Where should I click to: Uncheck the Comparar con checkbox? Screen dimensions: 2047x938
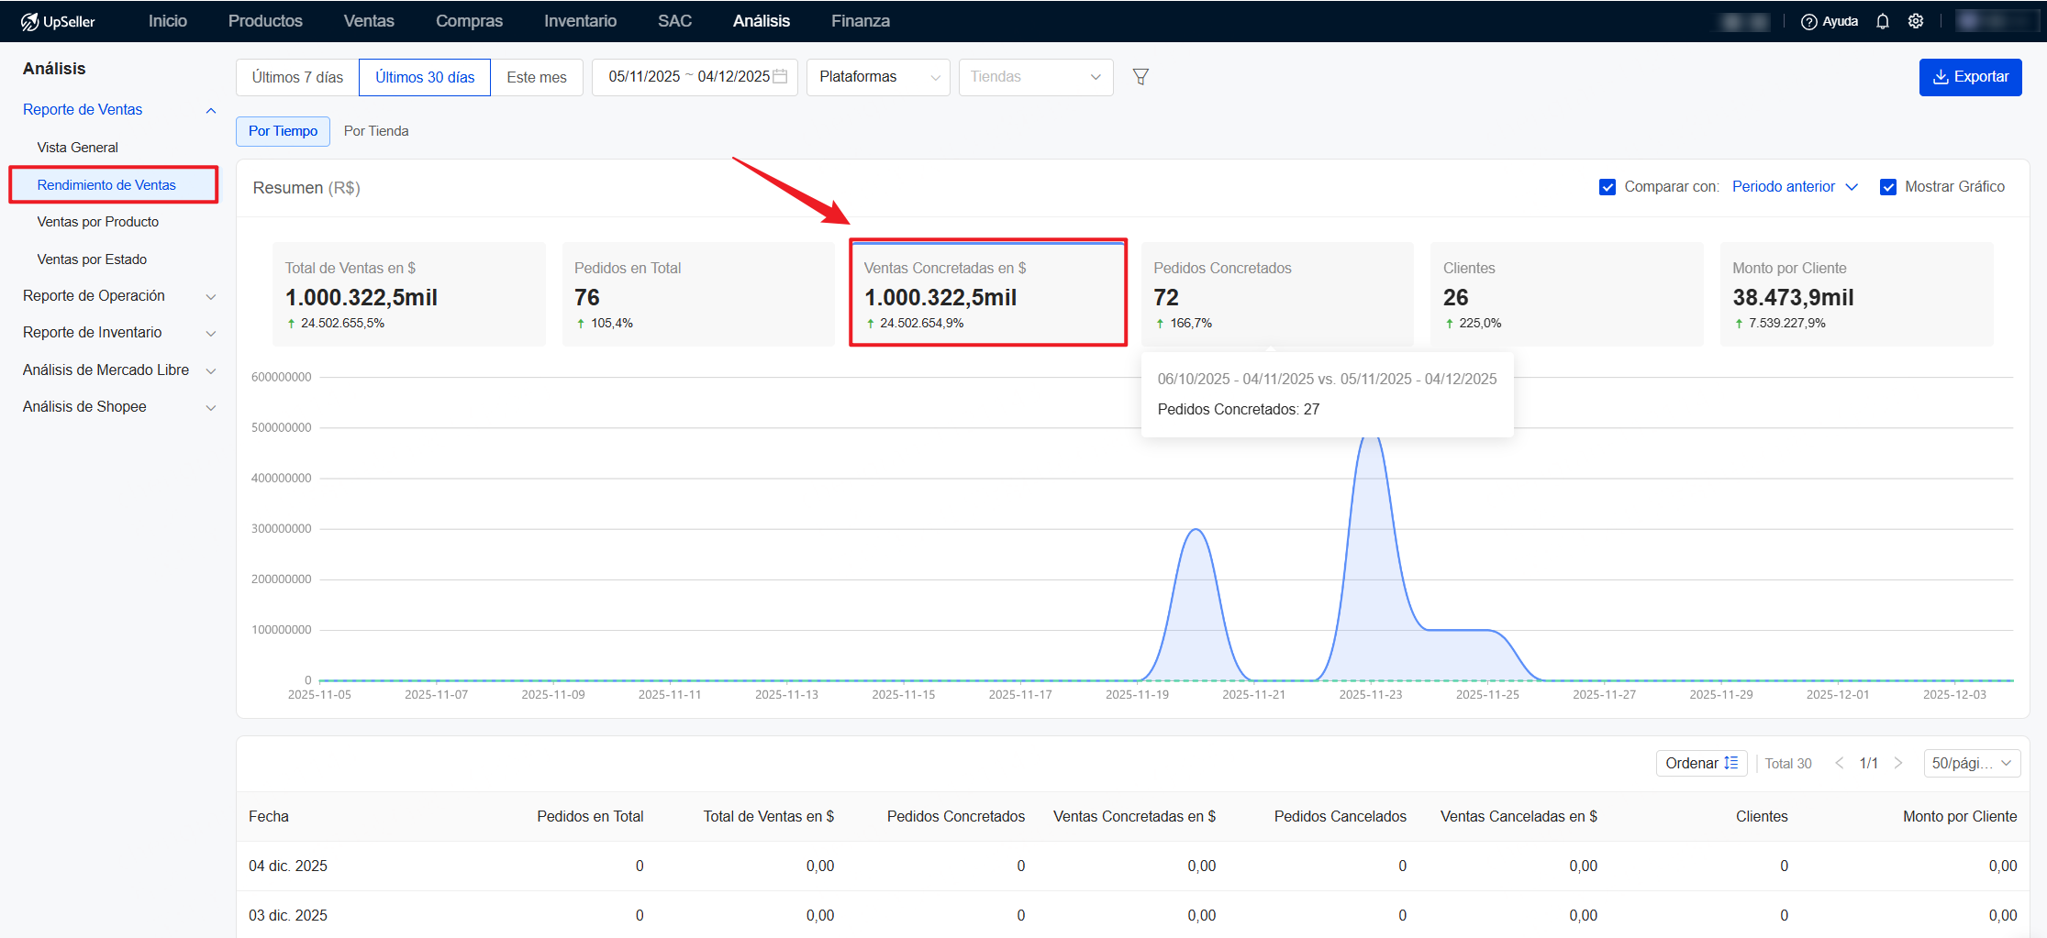(1608, 187)
